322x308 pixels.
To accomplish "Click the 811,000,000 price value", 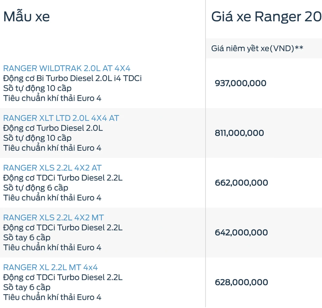I will tap(239, 133).
